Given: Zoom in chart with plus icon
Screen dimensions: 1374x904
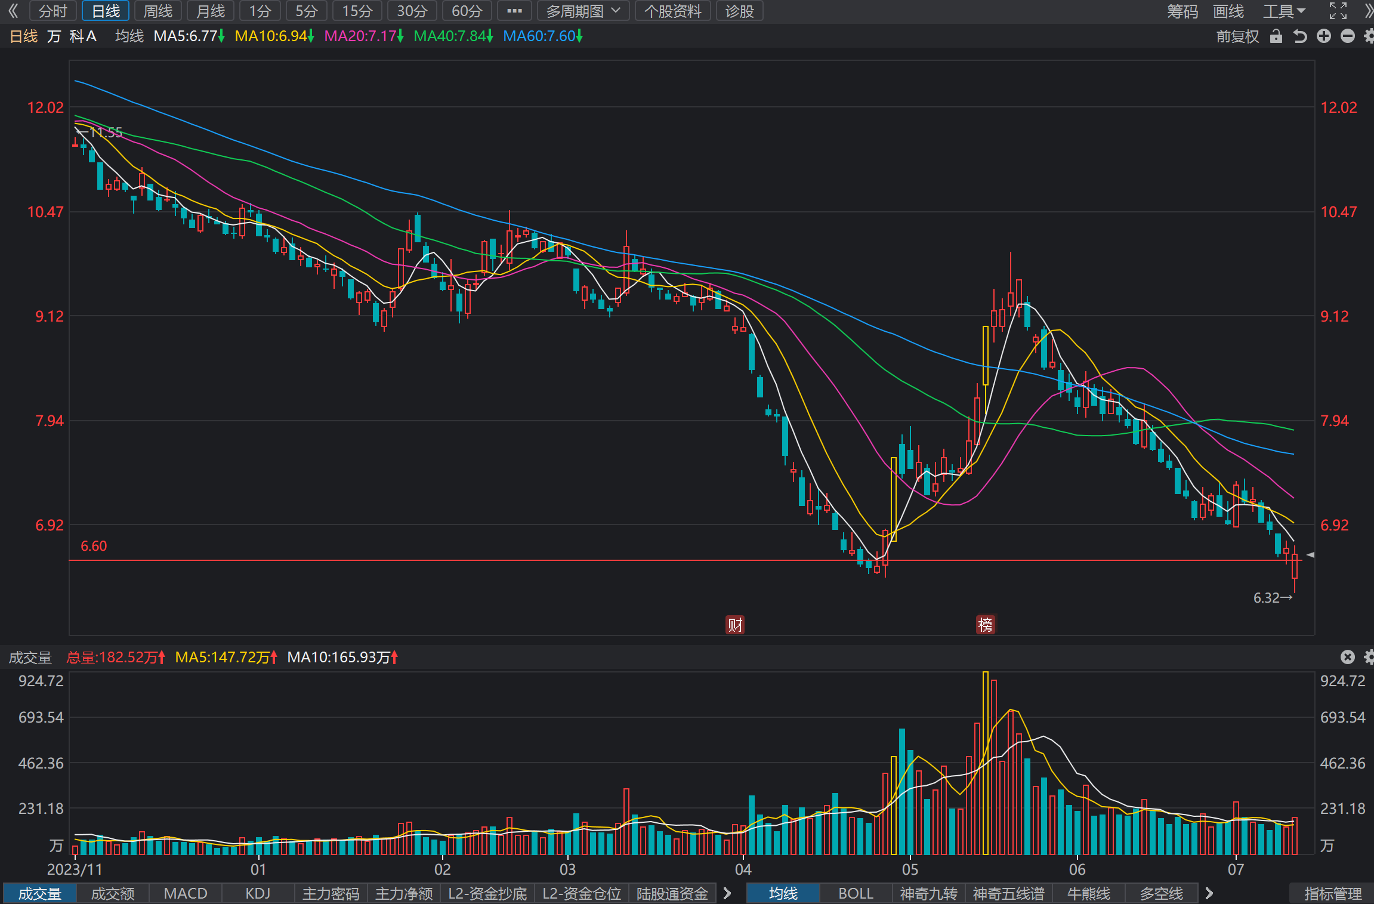Looking at the screenshot, I should [x=1324, y=36].
